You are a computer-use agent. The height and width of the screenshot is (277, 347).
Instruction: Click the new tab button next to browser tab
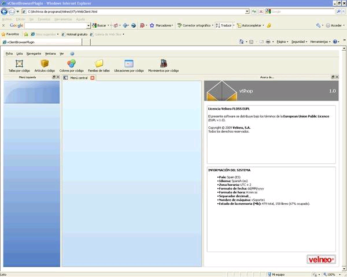click(x=86, y=42)
